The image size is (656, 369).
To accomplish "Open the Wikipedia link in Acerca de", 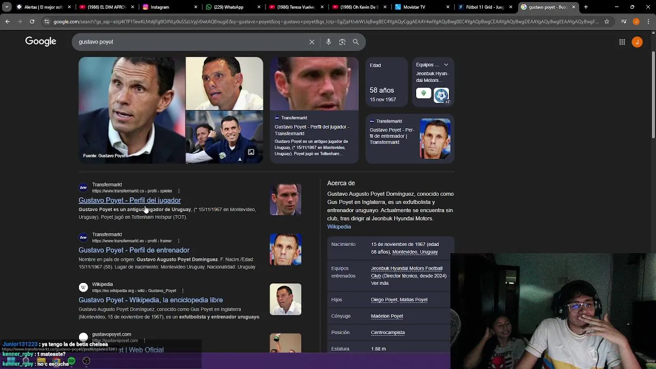I will (339, 227).
